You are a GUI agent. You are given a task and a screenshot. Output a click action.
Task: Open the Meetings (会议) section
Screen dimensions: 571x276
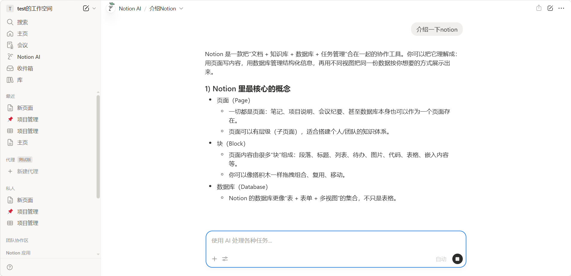[x=22, y=45]
